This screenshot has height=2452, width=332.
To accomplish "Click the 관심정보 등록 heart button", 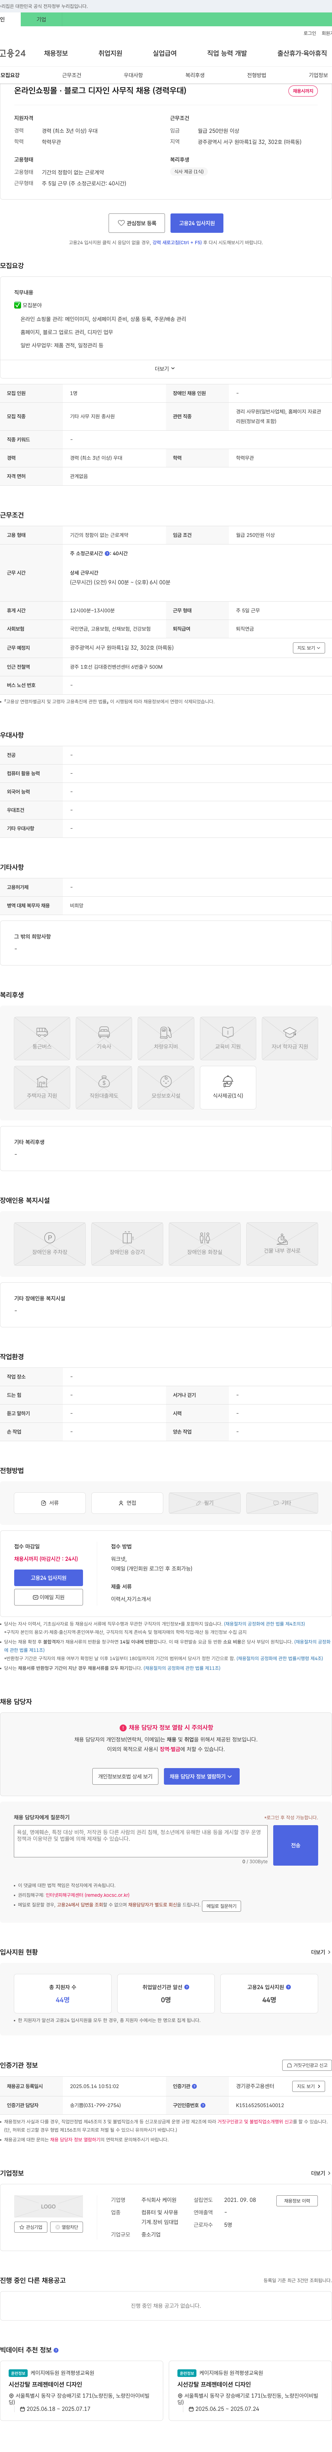I will (x=137, y=223).
